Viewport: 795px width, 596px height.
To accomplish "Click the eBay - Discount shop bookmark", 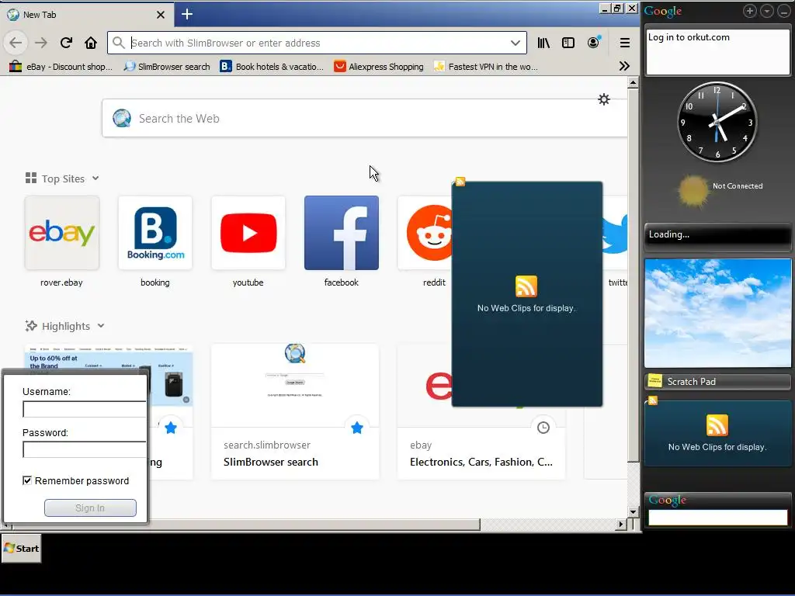I will (61, 67).
